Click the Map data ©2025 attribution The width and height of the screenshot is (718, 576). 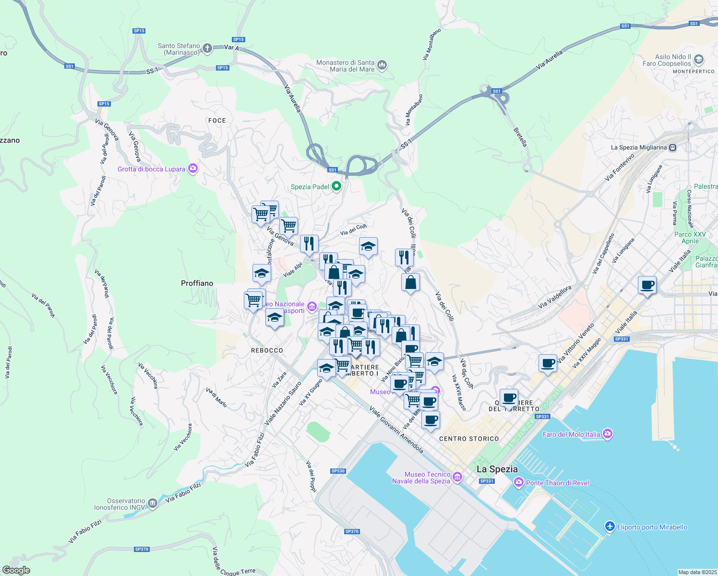[x=697, y=572]
